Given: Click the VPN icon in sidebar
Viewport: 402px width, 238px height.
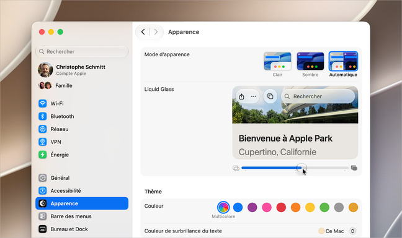Looking at the screenshot, I should [x=43, y=142].
